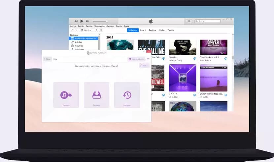The height and width of the screenshot is (162, 274).
Task: Open the user guide button in TuneSwift
Action: point(136,59)
